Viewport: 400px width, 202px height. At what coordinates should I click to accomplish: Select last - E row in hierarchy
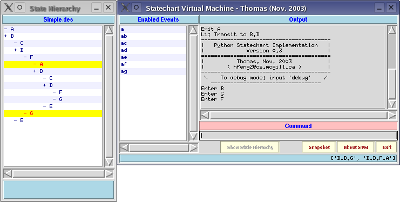click(53, 120)
